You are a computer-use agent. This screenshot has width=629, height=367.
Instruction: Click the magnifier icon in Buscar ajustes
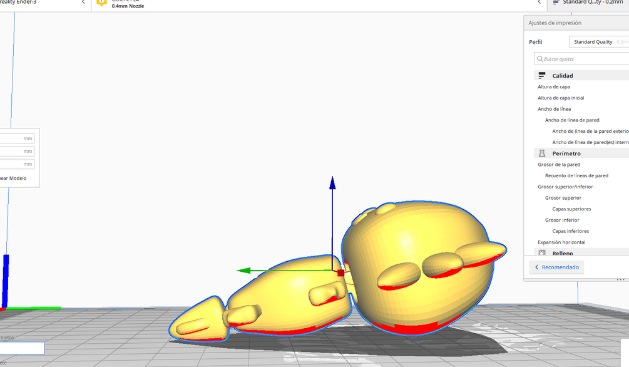pyautogui.click(x=540, y=59)
